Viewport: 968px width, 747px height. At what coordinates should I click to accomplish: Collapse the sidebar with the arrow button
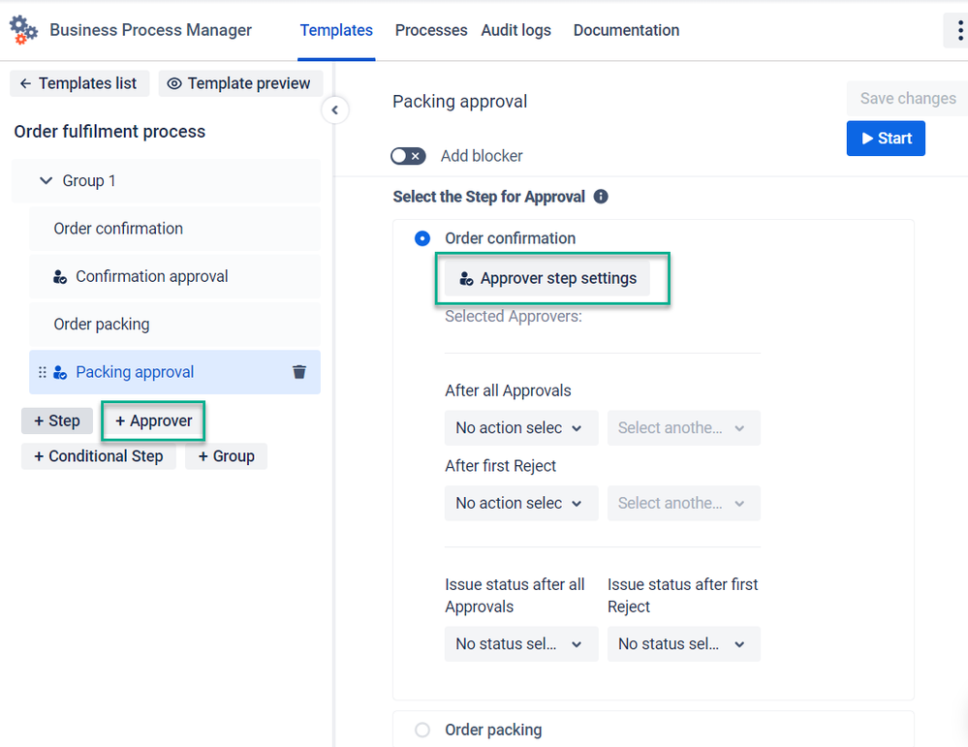click(334, 110)
